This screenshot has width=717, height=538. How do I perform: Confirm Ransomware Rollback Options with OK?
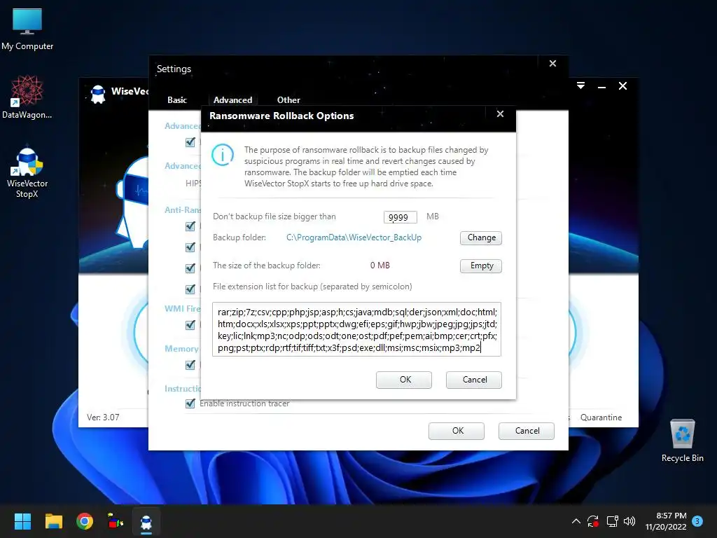pyautogui.click(x=404, y=380)
